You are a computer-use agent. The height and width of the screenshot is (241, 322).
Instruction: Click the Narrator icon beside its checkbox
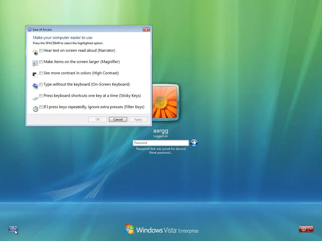tap(35, 52)
